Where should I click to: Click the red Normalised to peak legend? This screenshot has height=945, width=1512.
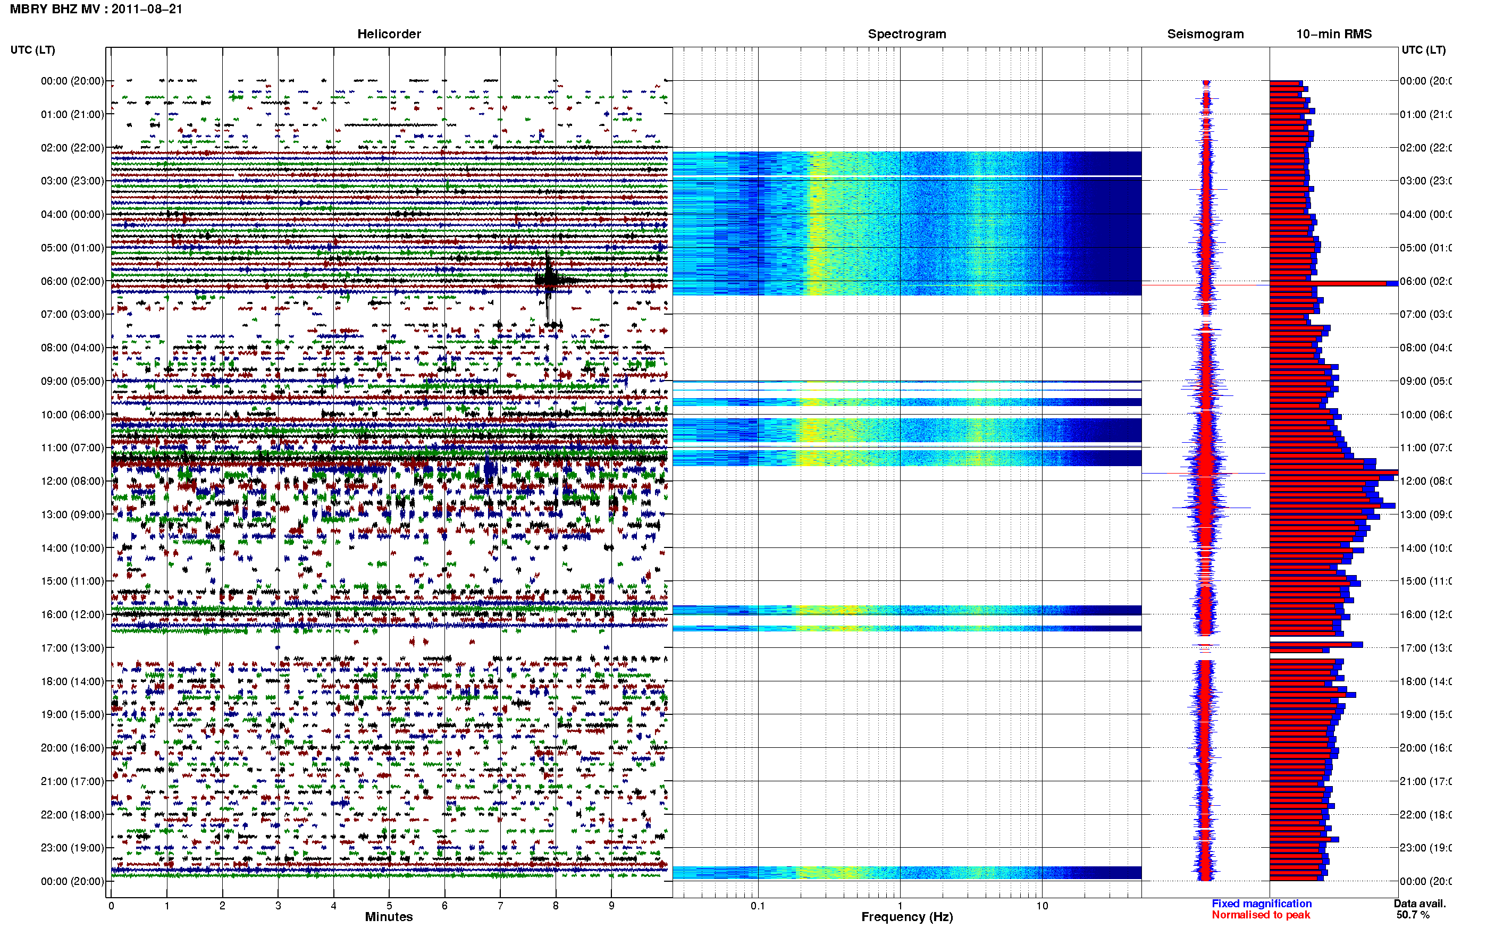(x=1261, y=915)
